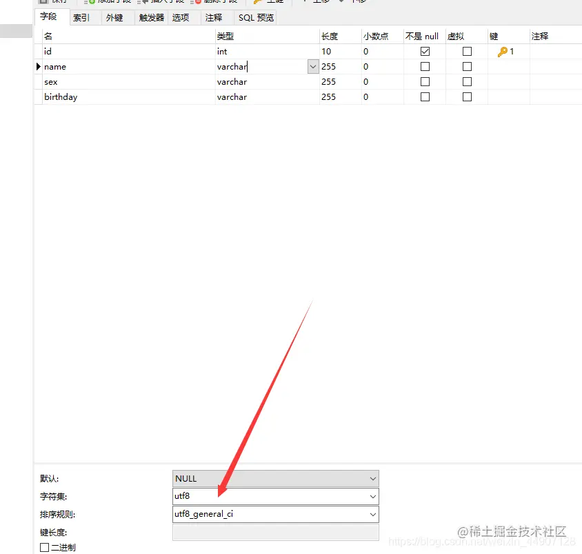Screen dimensions: 582x554
Task: Open the 排序规则 collation dropdown
Action: coord(372,514)
